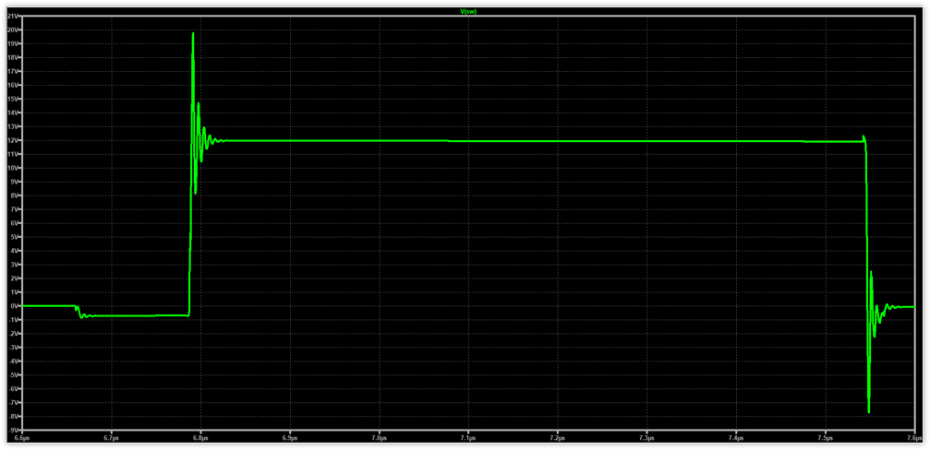Screen dimensions: 930x450
Task: Select the 7V tick label
Action: pos(14,209)
